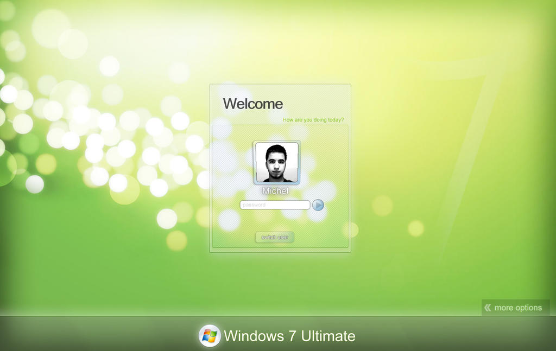Image resolution: width=556 pixels, height=351 pixels.
Task: Click the Michel username label
Action: [x=275, y=190]
